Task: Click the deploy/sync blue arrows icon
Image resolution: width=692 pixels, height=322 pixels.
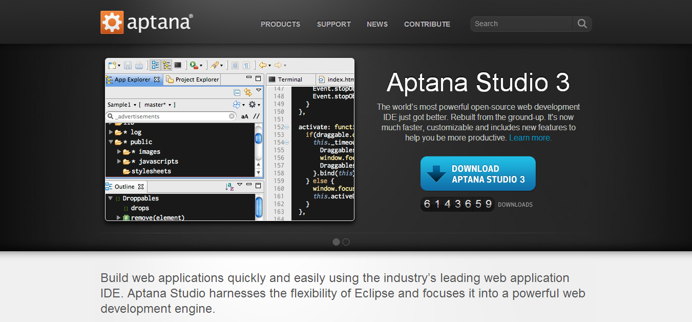Action: tap(236, 105)
